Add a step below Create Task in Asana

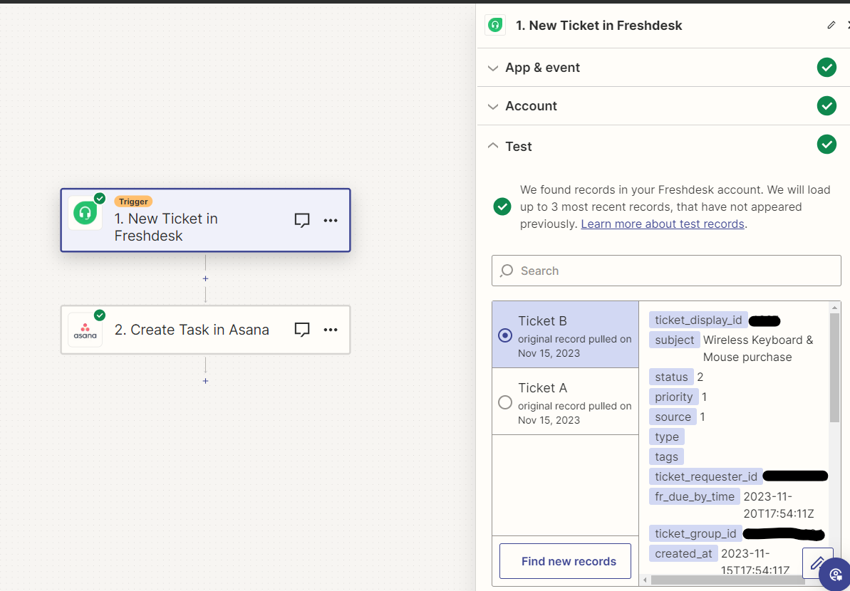205,381
